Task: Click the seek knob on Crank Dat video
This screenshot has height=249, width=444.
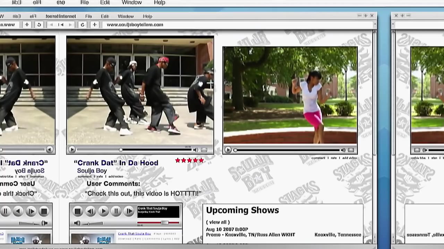Action: [121, 150]
